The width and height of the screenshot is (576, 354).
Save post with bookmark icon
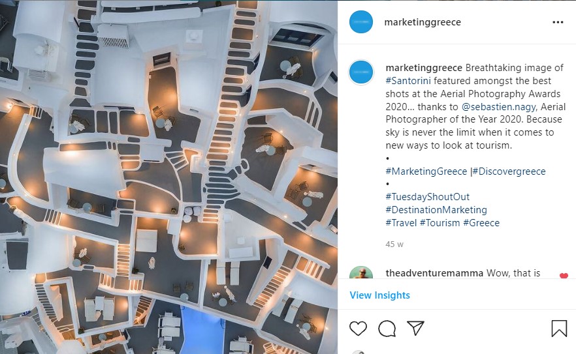point(559,329)
